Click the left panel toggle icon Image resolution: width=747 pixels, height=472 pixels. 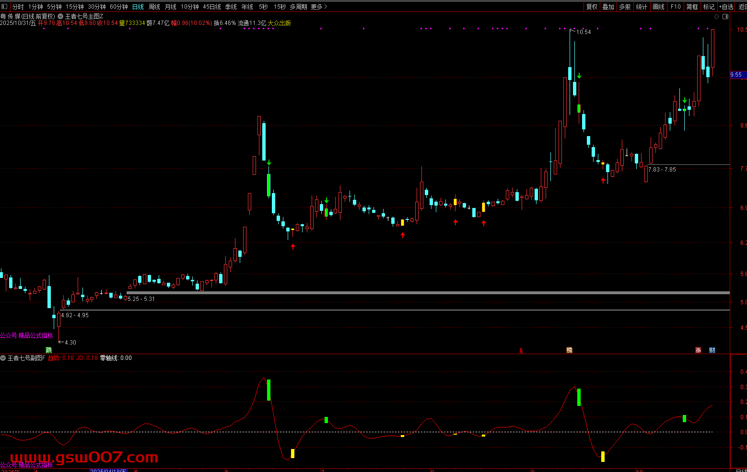pos(5,7)
